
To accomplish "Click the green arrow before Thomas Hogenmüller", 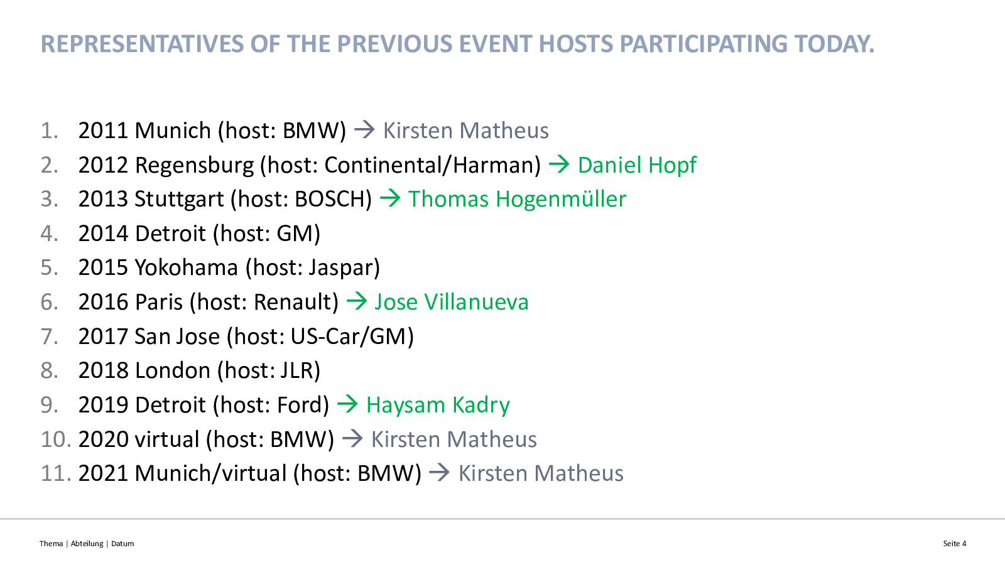I will [x=390, y=199].
